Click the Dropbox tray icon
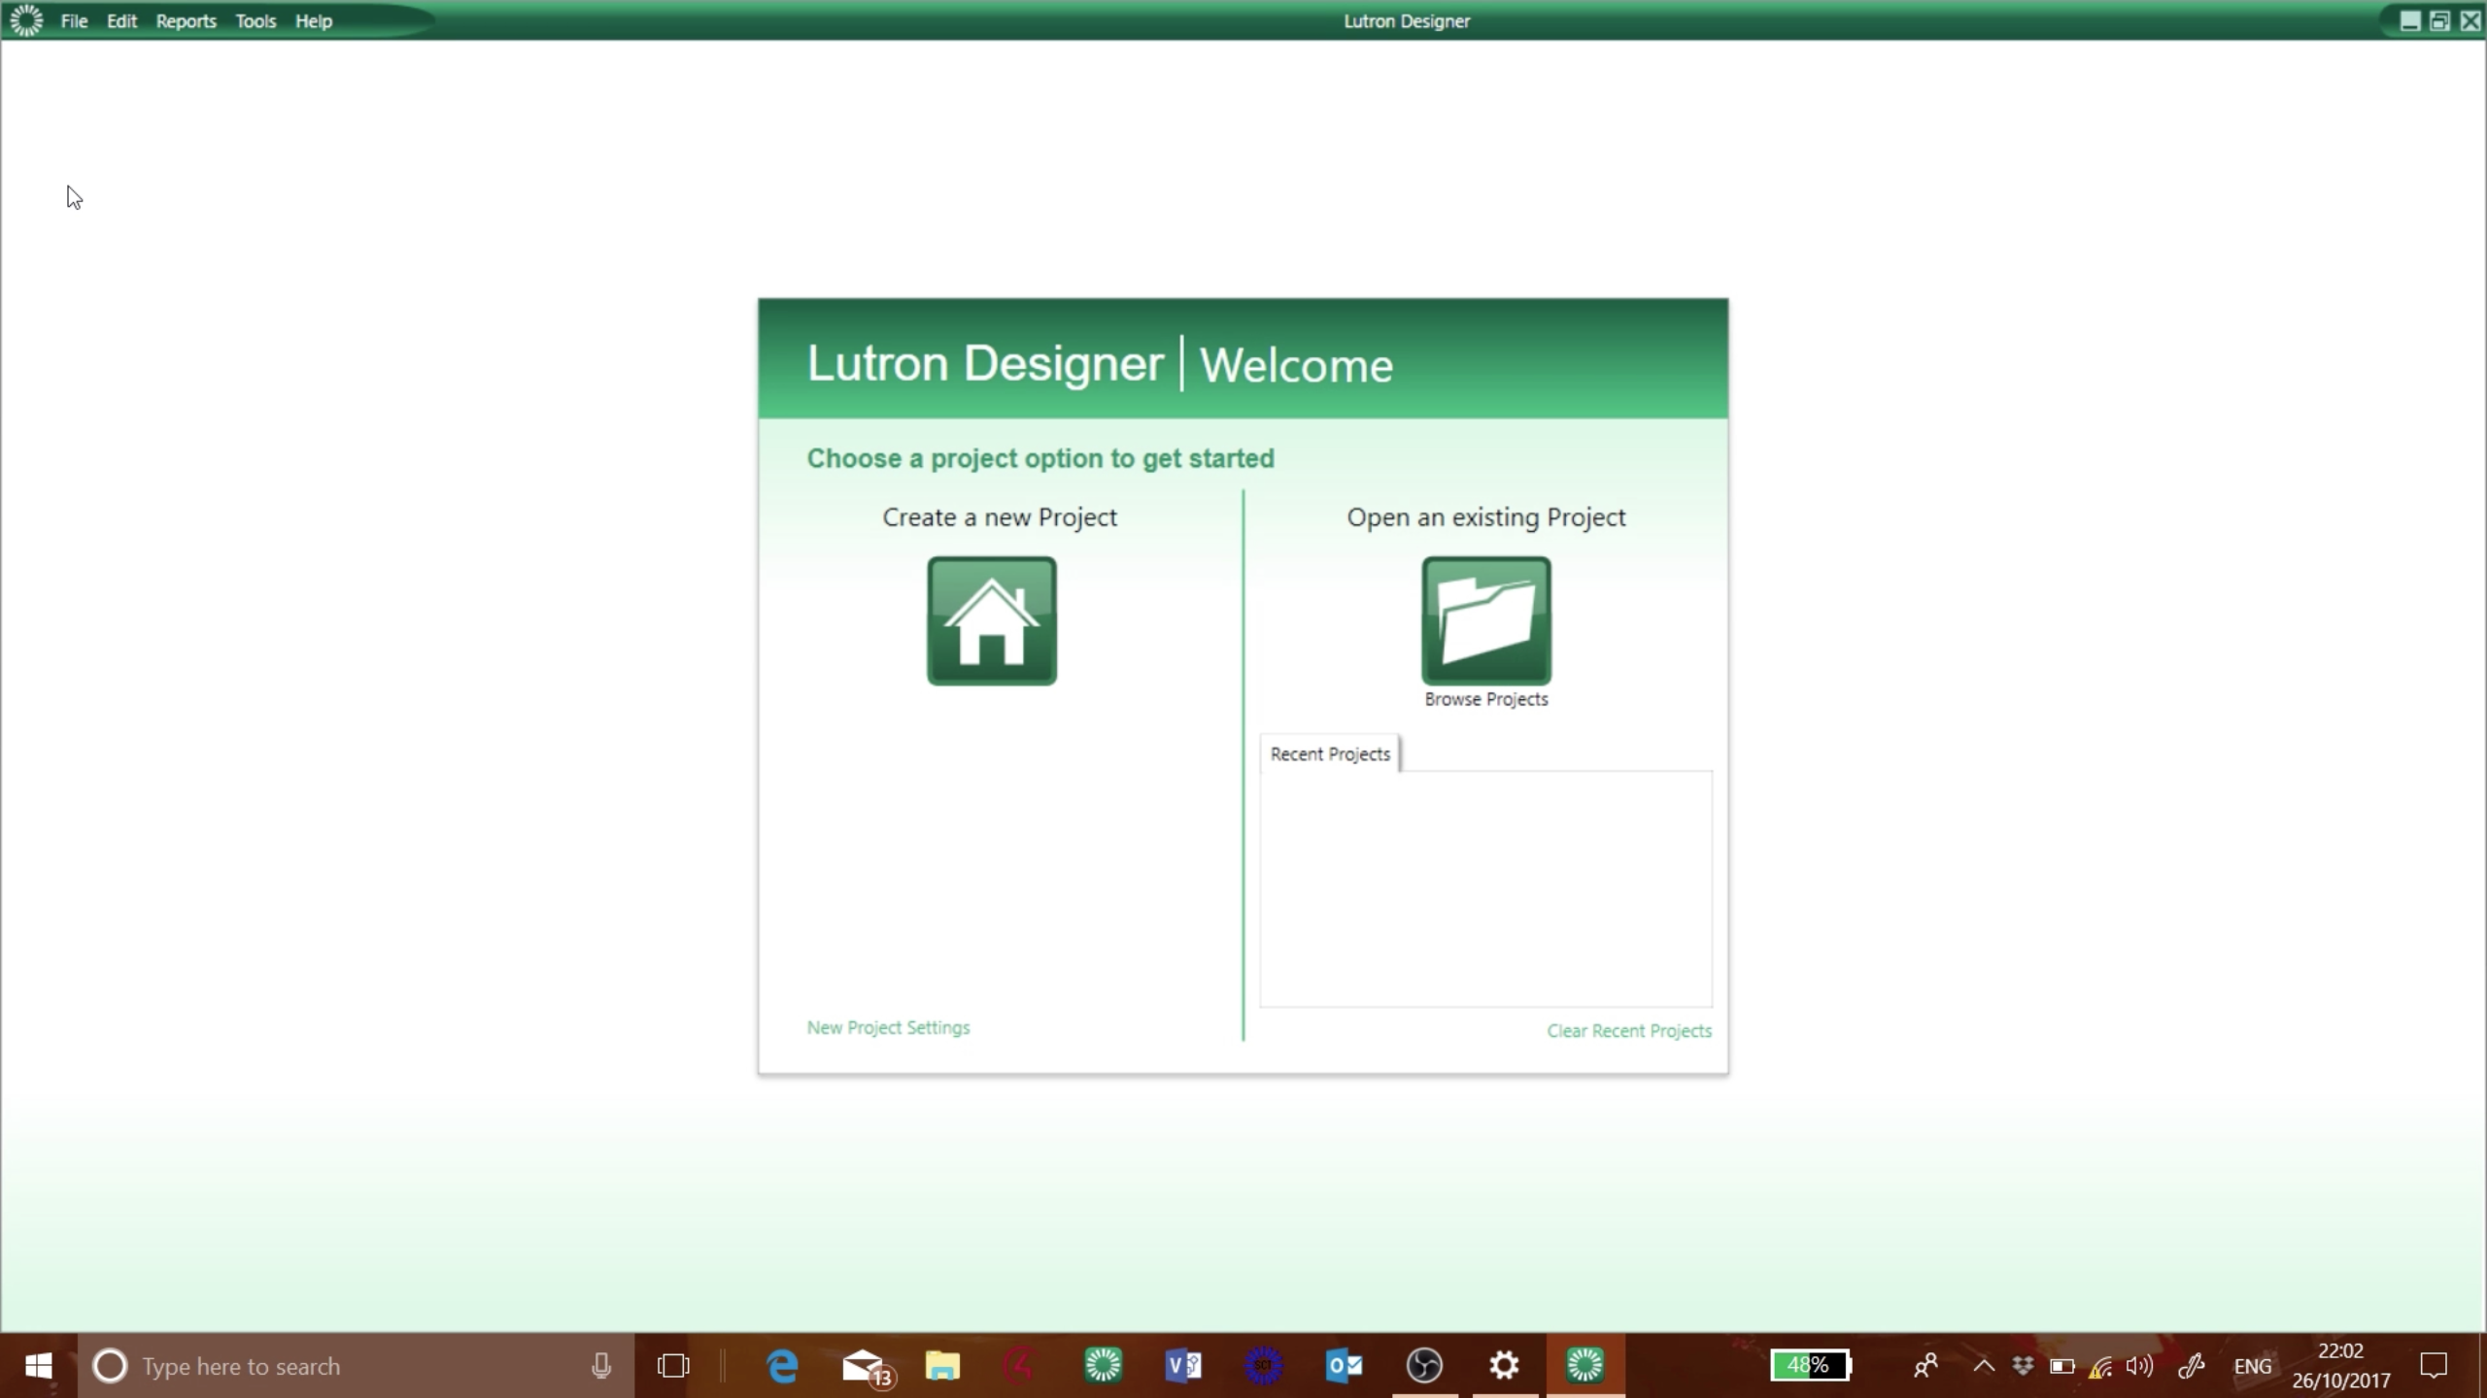The image size is (2487, 1398). pyautogui.click(x=2023, y=1366)
